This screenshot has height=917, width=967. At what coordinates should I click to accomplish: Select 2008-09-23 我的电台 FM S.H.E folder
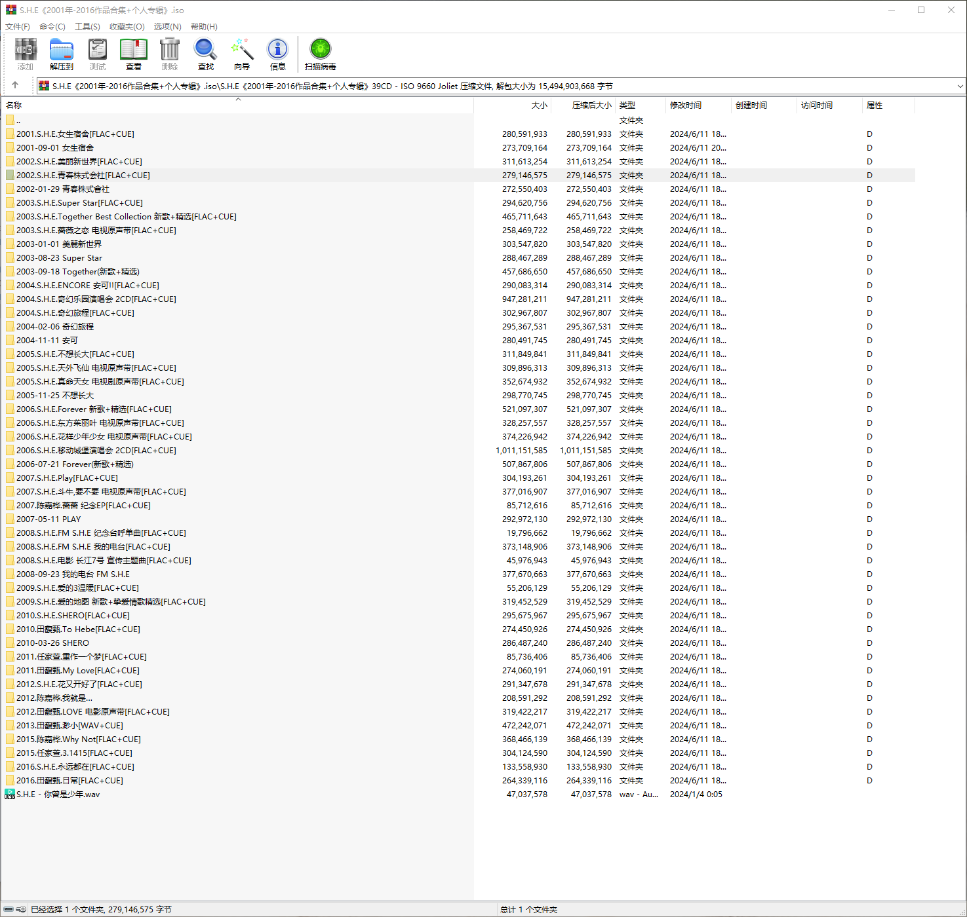click(x=73, y=574)
